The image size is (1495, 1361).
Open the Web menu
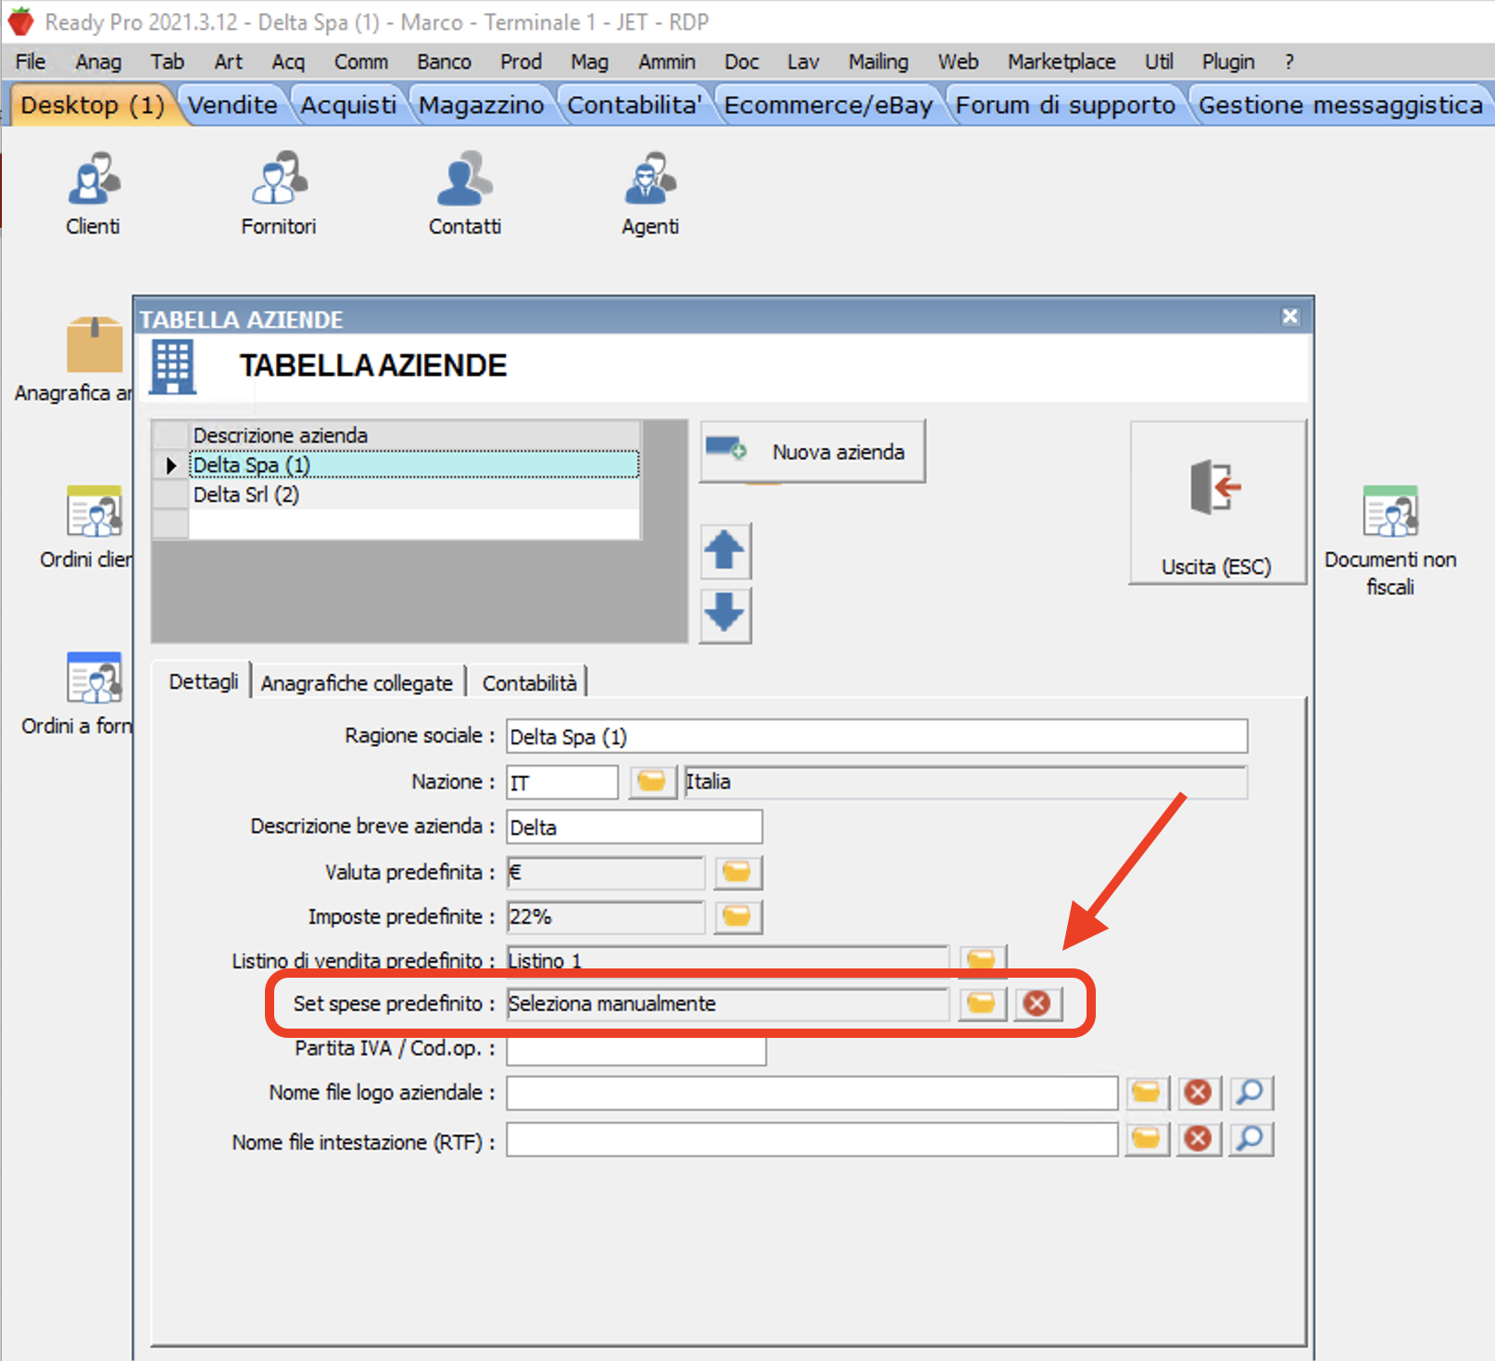point(958,62)
